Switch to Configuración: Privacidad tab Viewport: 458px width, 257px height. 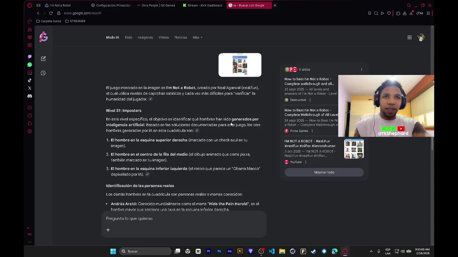tap(111, 5)
